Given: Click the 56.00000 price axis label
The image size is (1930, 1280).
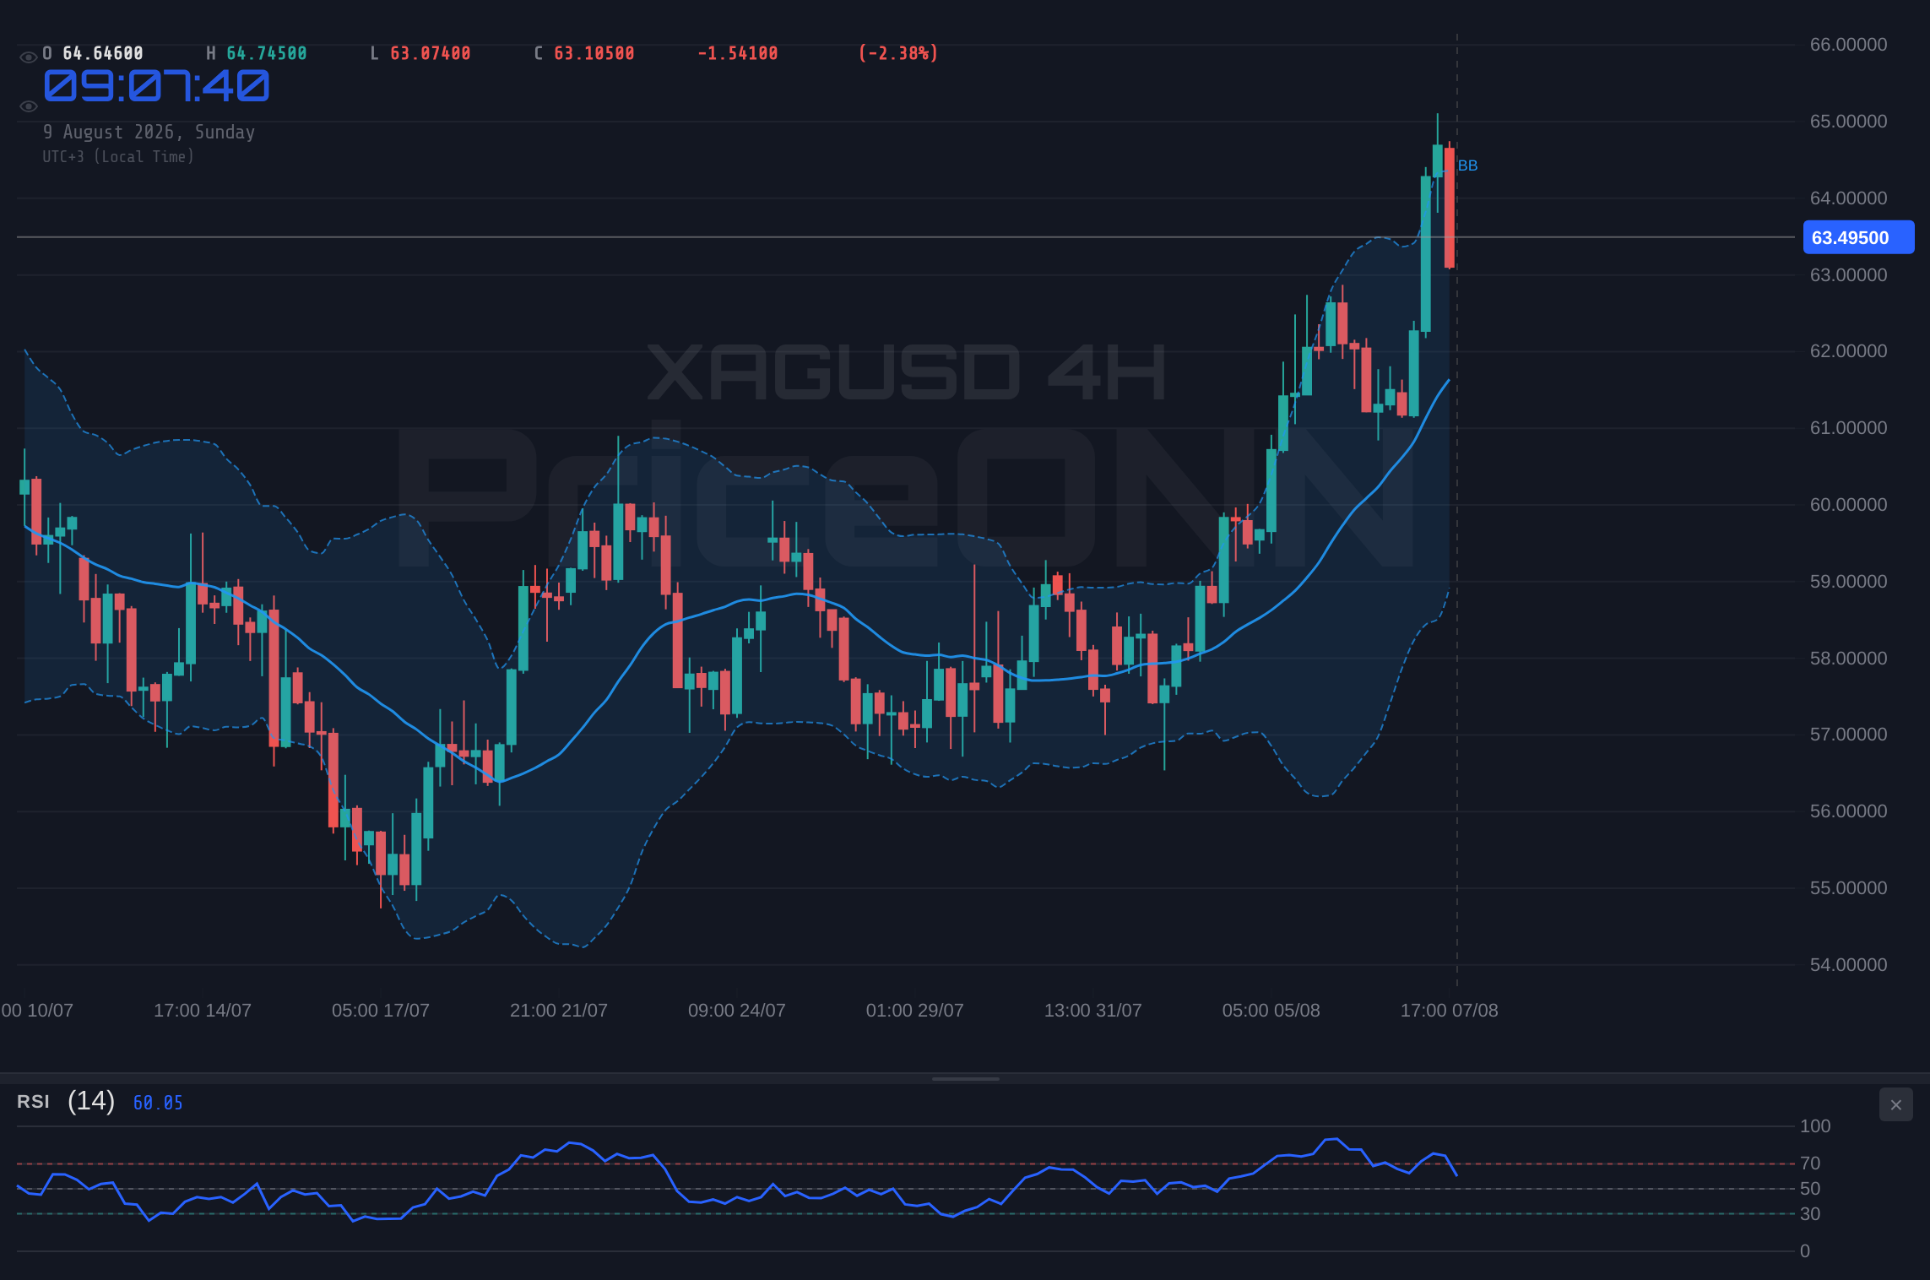Looking at the screenshot, I should click(x=1848, y=811).
